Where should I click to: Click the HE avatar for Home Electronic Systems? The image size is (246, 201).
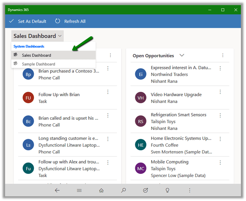click(x=141, y=145)
